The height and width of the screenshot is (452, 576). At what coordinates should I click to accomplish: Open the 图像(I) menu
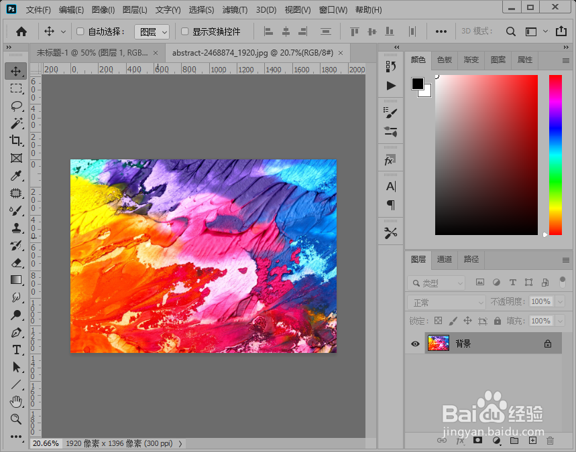click(103, 10)
